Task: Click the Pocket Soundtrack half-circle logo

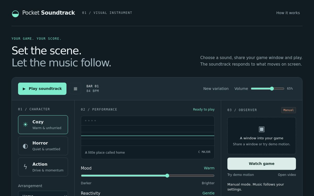Action: coord(15,14)
